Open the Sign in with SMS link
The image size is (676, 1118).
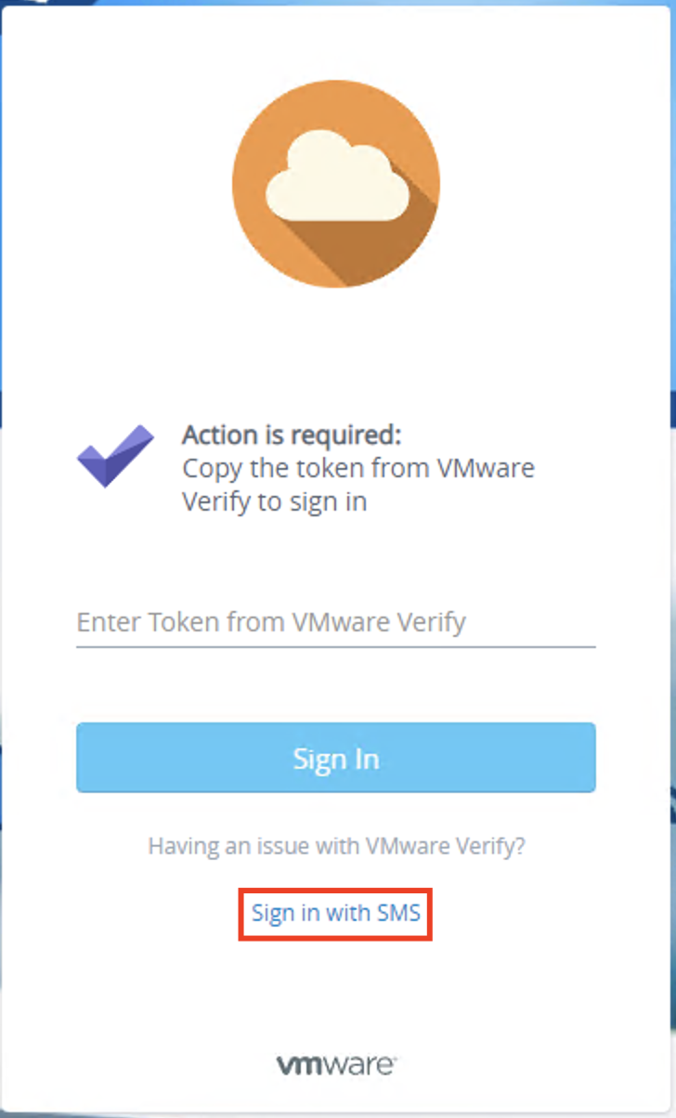pyautogui.click(x=335, y=913)
